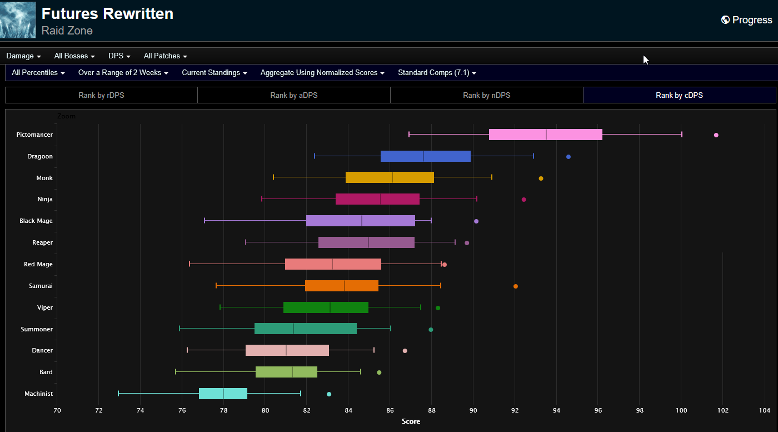Select the Rank by cDPS tab
The width and height of the screenshot is (778, 432).
coord(679,95)
